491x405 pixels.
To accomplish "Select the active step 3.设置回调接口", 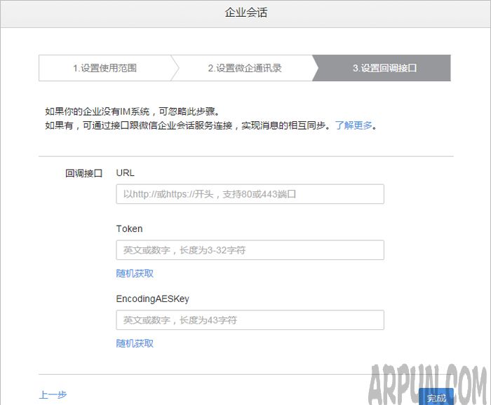I will [384, 69].
